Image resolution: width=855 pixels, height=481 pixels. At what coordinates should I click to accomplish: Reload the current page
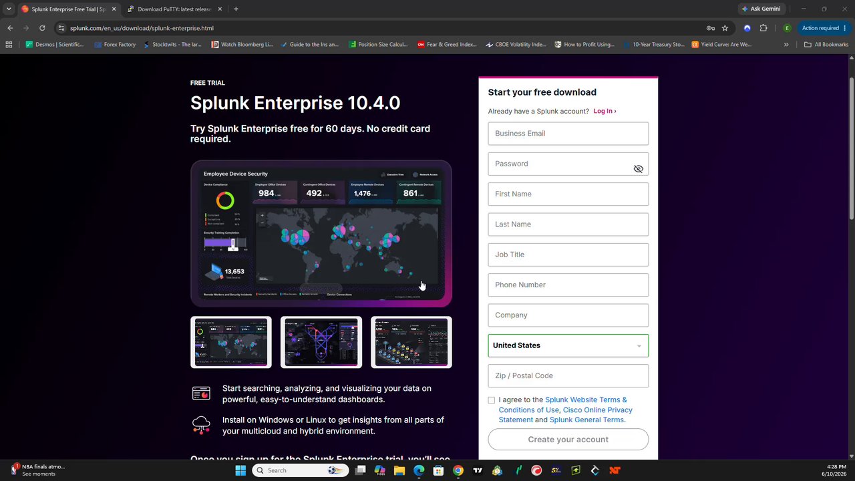point(42,28)
